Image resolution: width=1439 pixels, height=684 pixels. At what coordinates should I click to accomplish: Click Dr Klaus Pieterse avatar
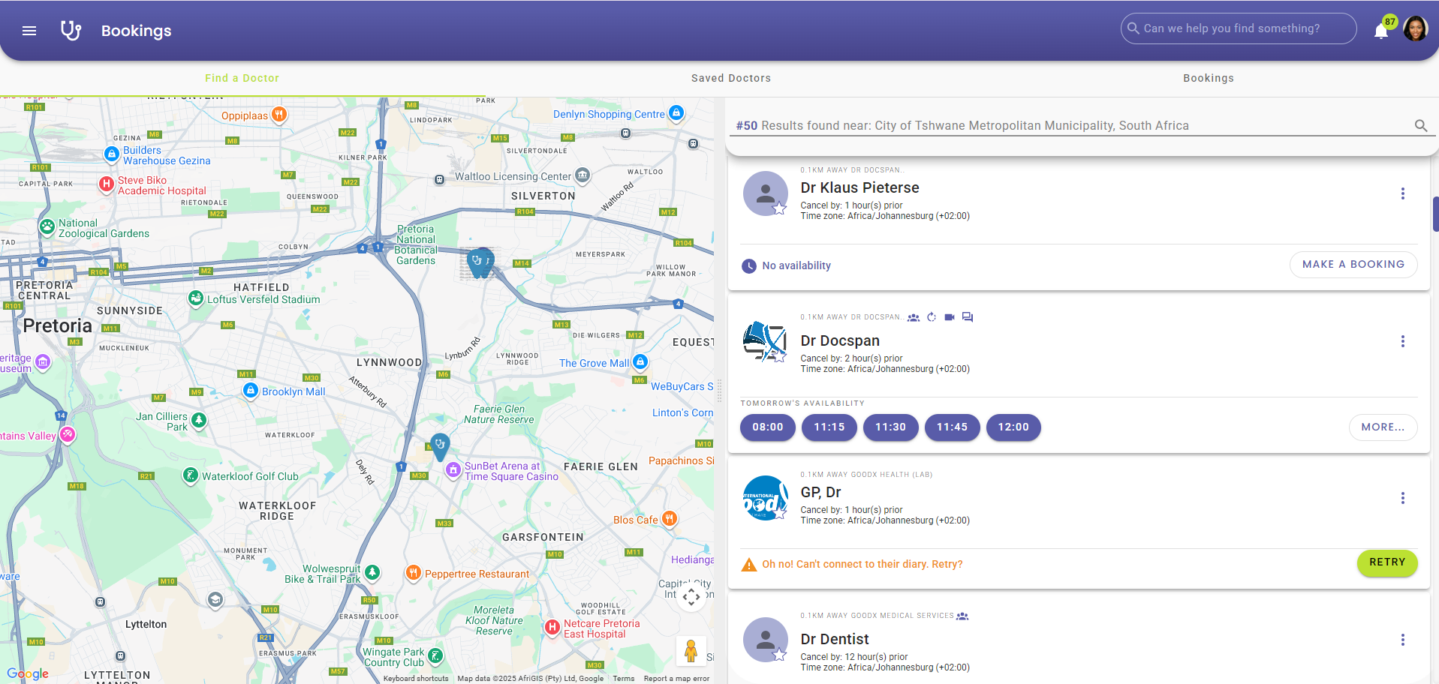(765, 193)
